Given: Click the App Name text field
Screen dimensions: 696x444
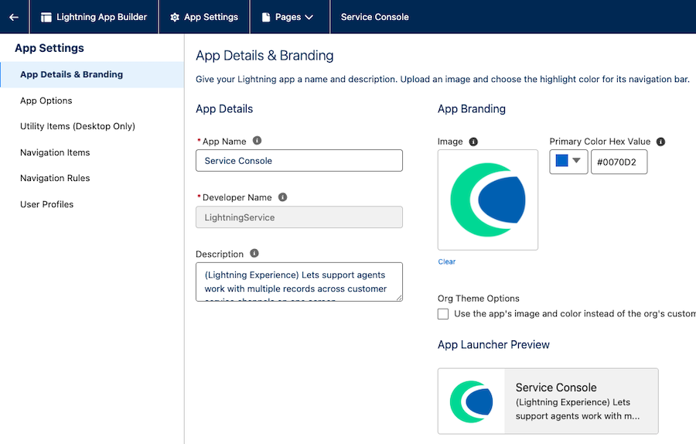Looking at the screenshot, I should point(299,161).
